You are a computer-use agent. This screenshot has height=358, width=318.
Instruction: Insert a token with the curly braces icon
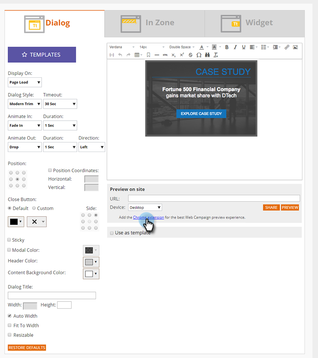112,55
